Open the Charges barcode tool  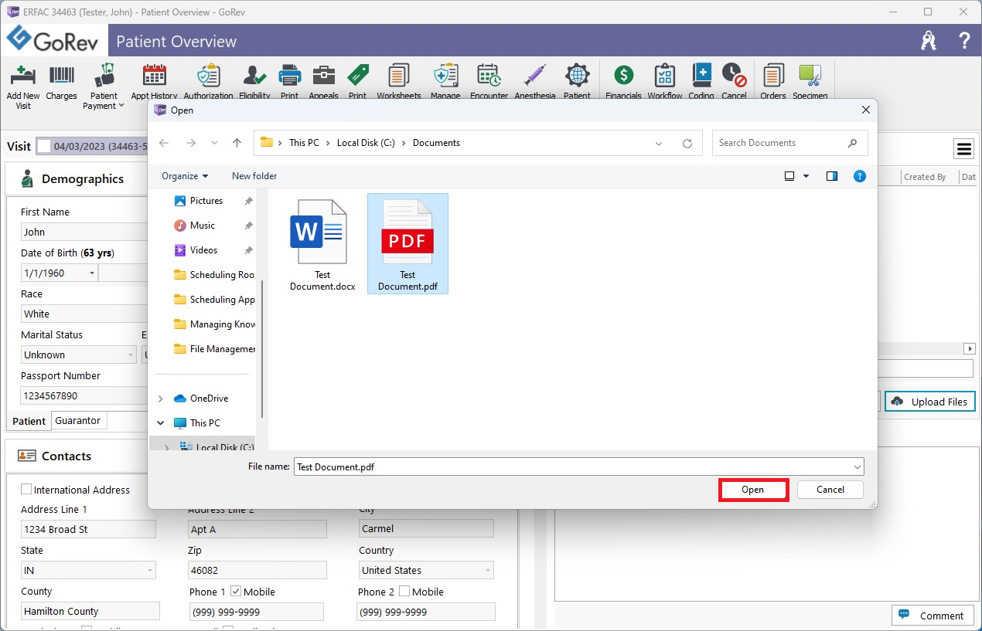click(x=62, y=83)
